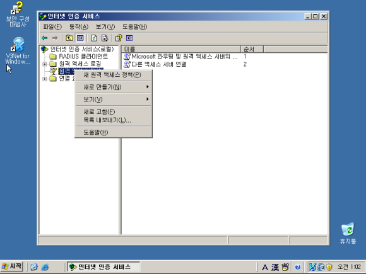Click the clock showing 오전 1:02

tap(350, 267)
